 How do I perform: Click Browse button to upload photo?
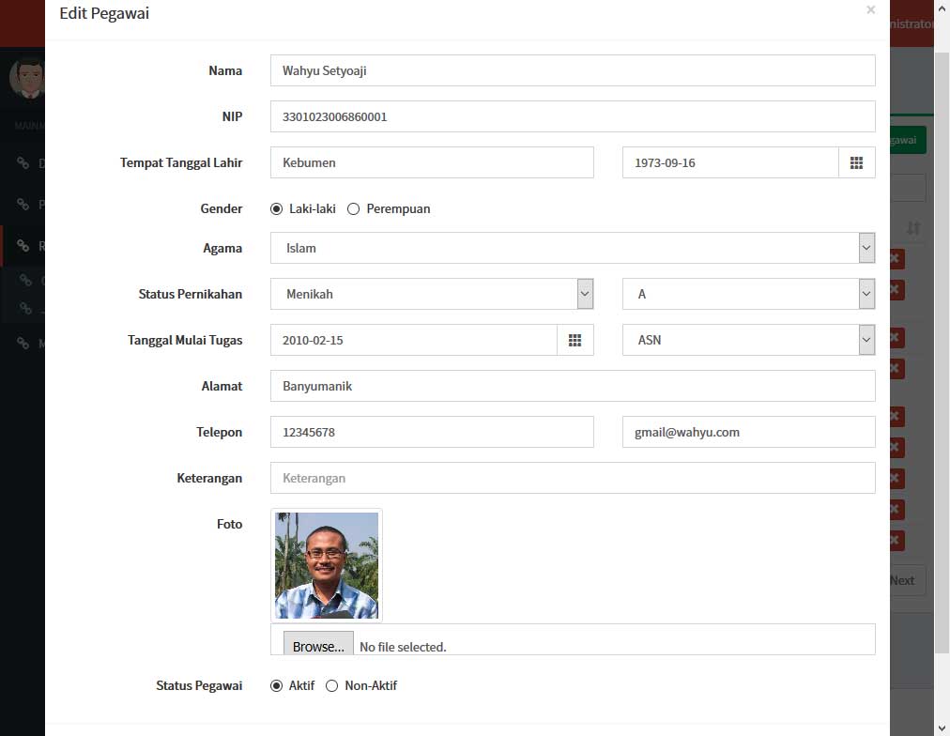(318, 646)
